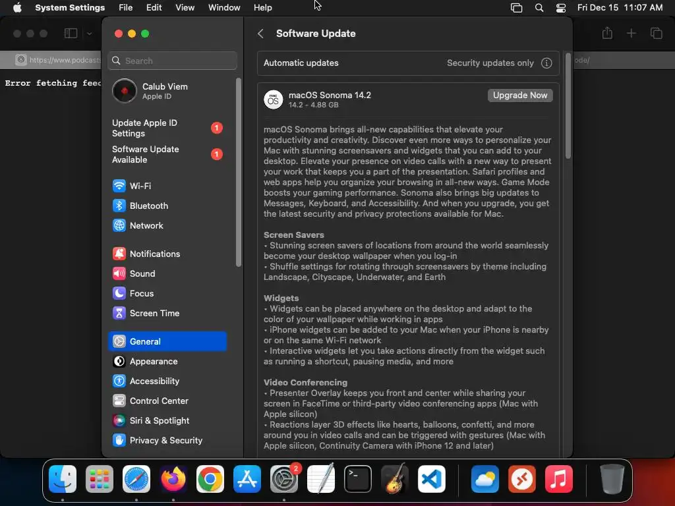
Task: Launch Google Chrome from the Dock
Action: coord(210,478)
